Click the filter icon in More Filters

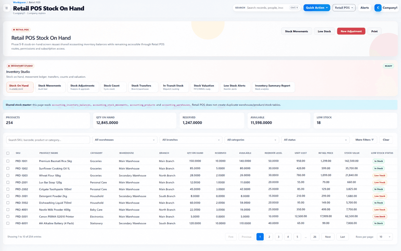[x=372, y=140]
